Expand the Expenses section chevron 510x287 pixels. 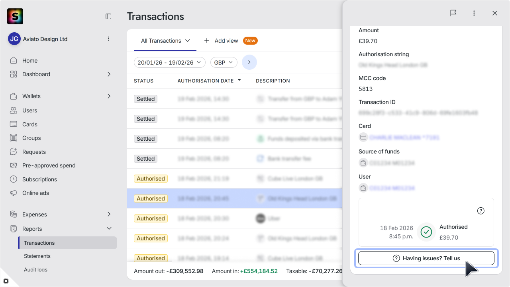click(109, 214)
